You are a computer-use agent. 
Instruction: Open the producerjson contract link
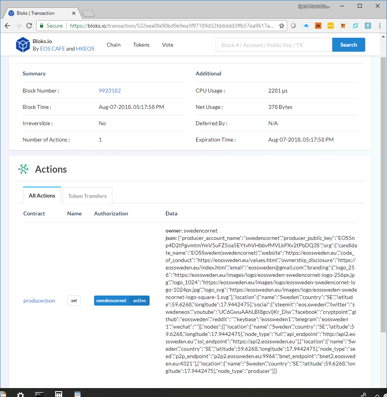pyautogui.click(x=39, y=301)
